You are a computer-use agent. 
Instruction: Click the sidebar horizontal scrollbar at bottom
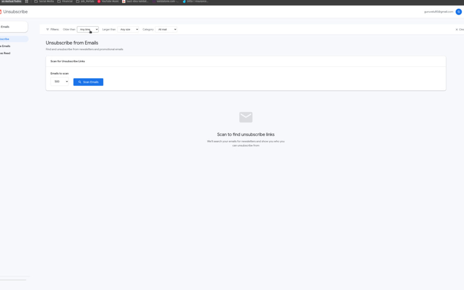[x=13, y=280]
